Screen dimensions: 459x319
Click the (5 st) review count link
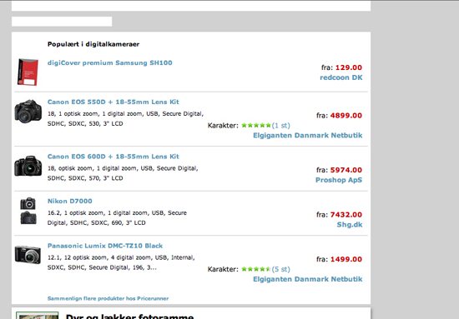pos(280,269)
